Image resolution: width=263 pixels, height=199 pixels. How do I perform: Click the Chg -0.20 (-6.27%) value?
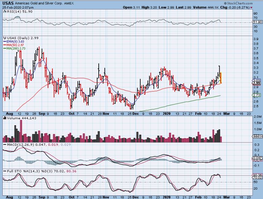click(x=235, y=7)
